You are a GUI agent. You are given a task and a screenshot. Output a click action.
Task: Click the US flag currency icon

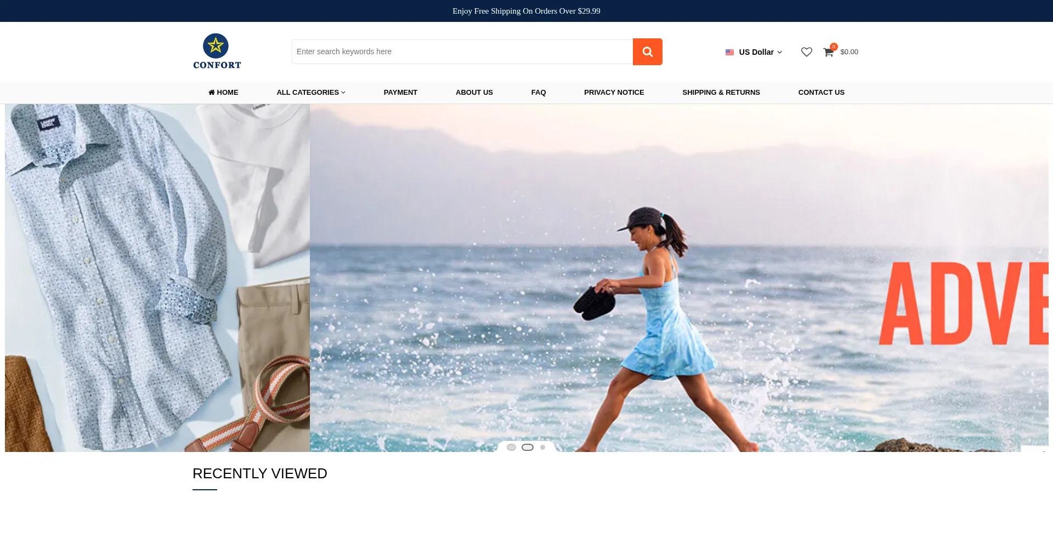[729, 53]
